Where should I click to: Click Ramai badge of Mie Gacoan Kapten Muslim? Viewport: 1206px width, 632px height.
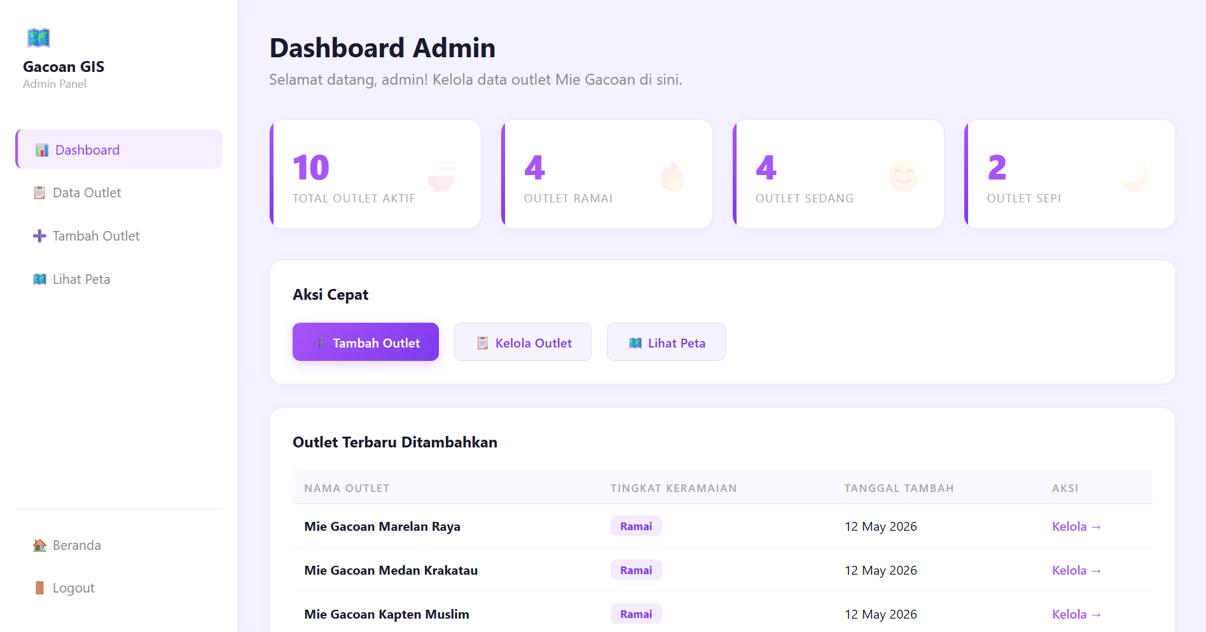point(636,614)
